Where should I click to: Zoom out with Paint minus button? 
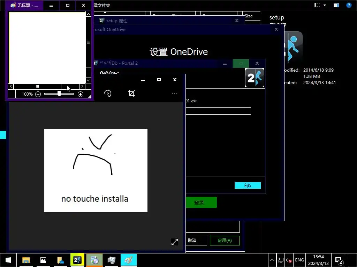point(38,94)
